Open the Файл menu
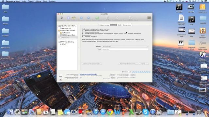 pyautogui.click(x=24, y=1)
